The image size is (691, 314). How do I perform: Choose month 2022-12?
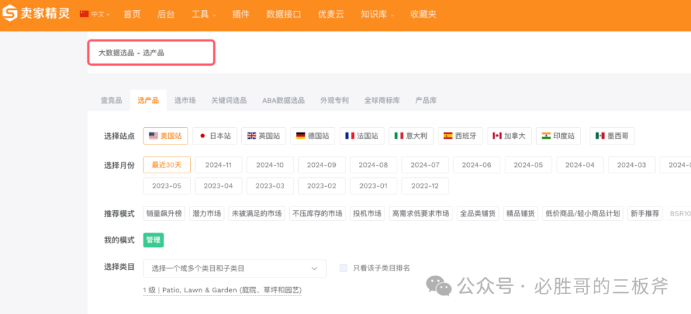[x=425, y=186]
